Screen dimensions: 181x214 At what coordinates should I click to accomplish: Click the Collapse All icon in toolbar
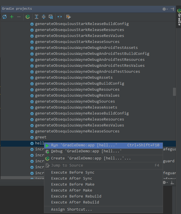coord(44,17)
